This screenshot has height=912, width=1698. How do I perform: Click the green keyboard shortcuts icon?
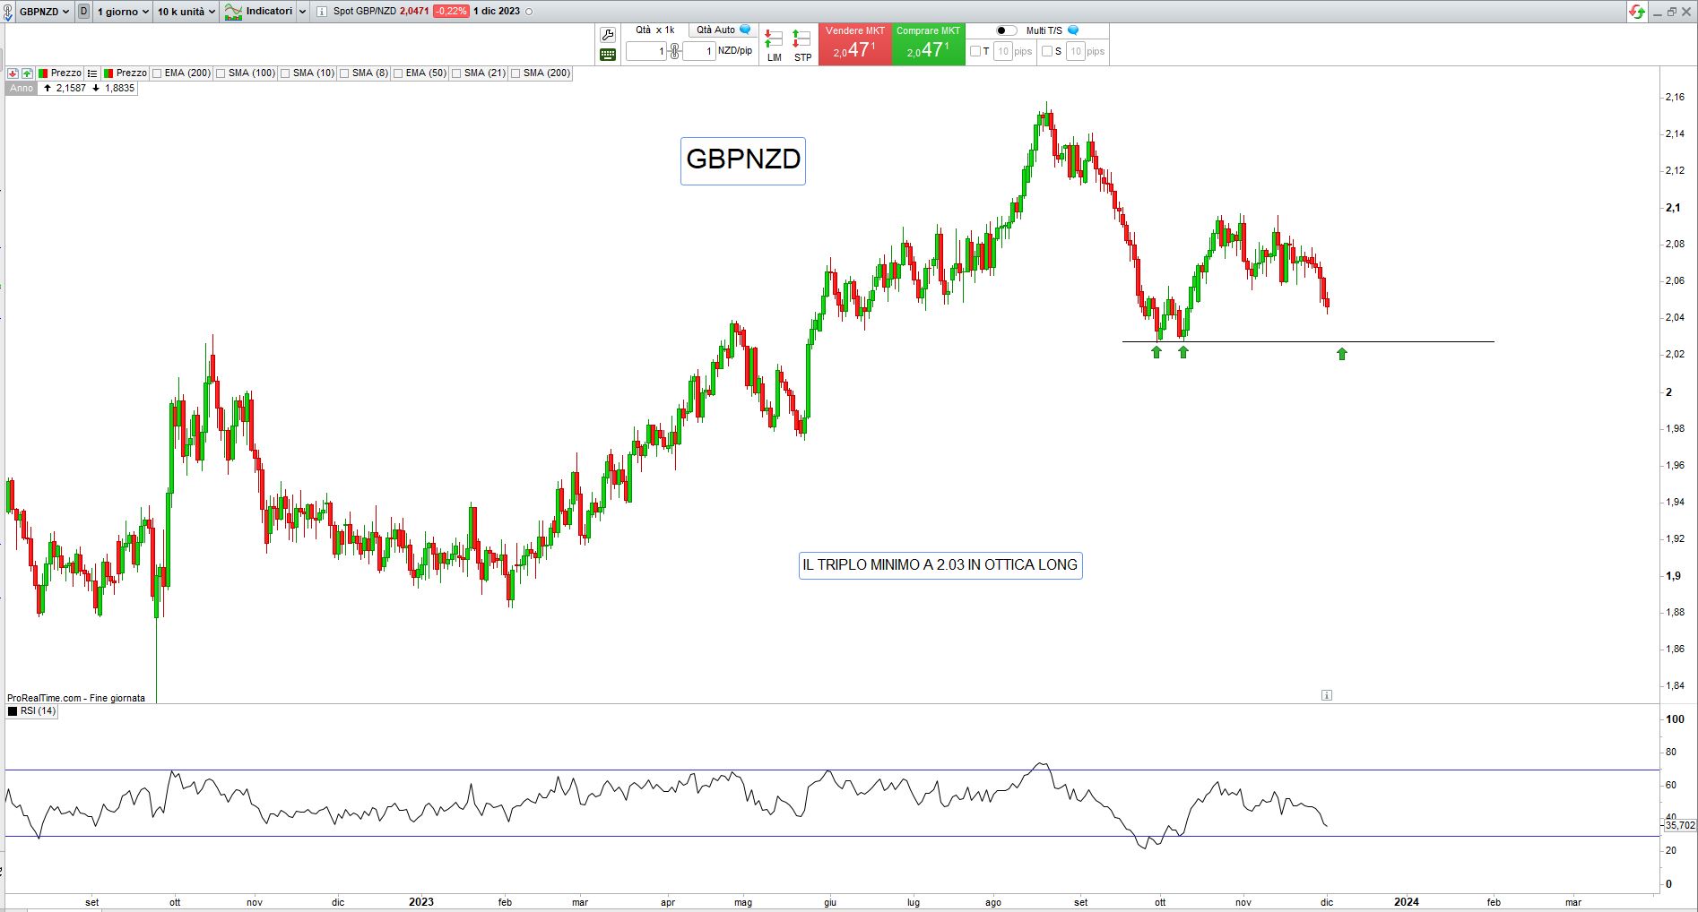(607, 55)
